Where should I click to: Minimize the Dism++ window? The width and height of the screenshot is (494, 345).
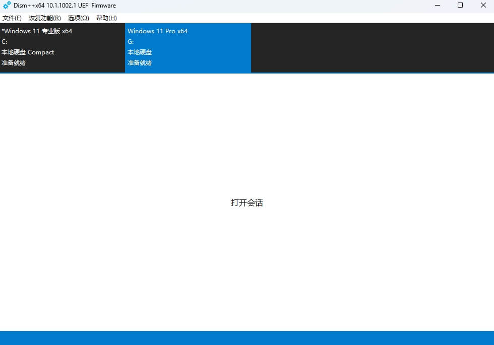pyautogui.click(x=437, y=6)
